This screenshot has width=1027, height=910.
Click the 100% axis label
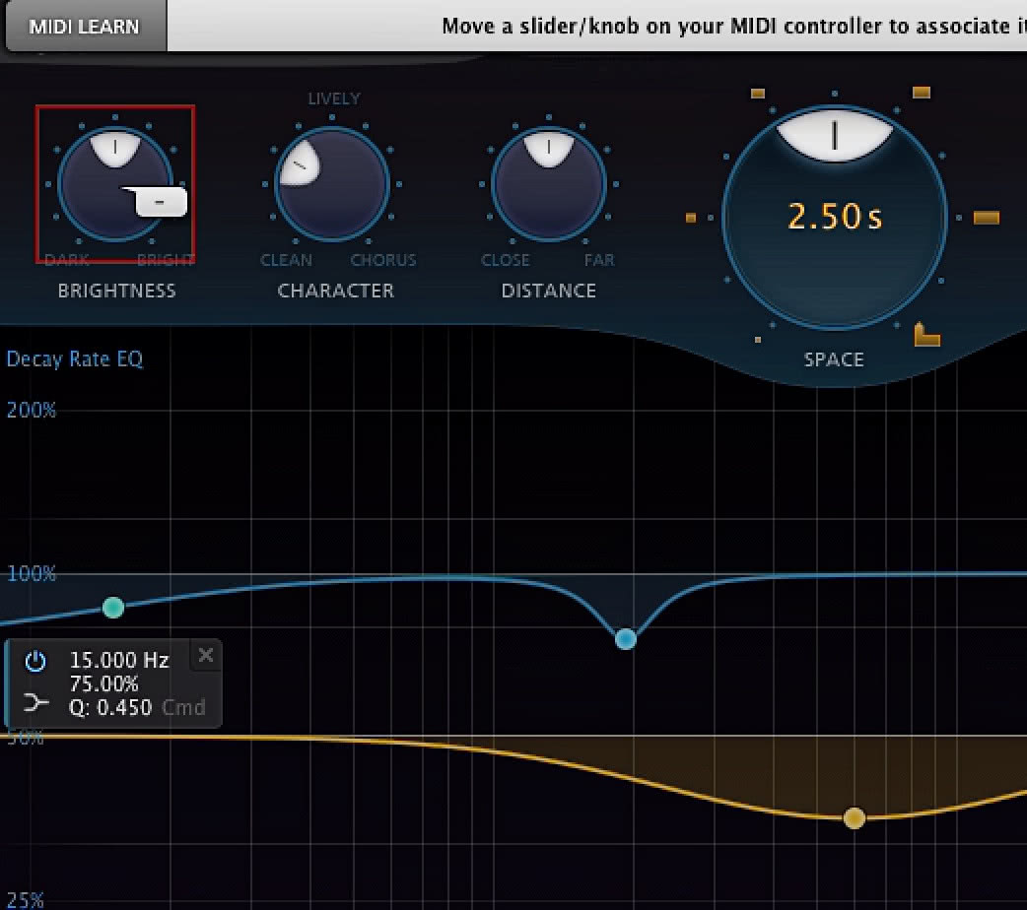point(32,573)
